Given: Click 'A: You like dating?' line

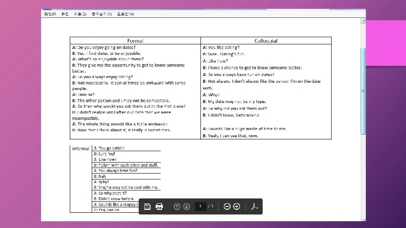Looking at the screenshot, I should pos(221,47).
